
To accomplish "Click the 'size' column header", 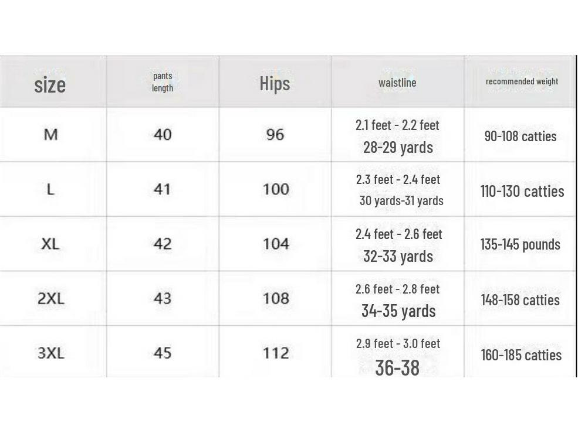I will pos(50,84).
